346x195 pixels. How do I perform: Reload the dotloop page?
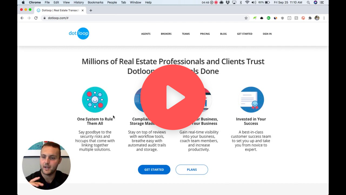pos(36,18)
